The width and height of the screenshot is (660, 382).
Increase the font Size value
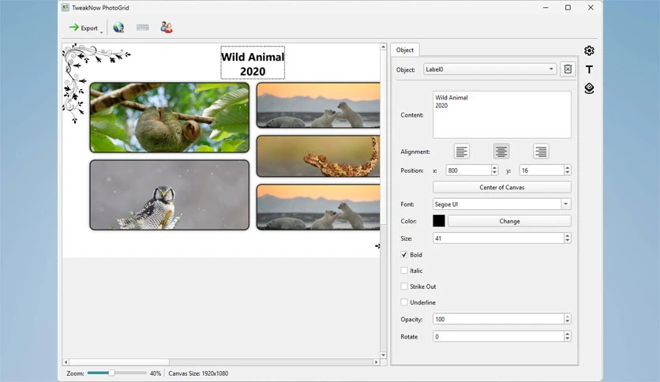tap(568, 235)
